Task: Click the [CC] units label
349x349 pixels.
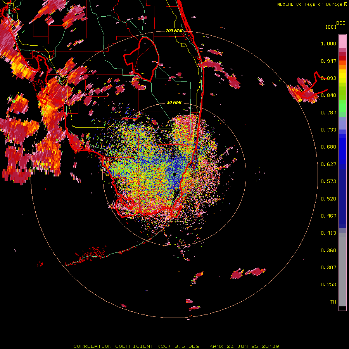Action: click(331, 27)
